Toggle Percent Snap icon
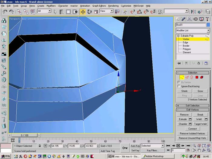The image size is (212, 159). click(x=146, y=12)
